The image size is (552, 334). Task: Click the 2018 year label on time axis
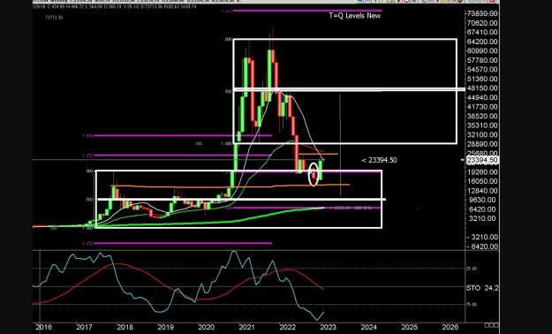click(125, 327)
